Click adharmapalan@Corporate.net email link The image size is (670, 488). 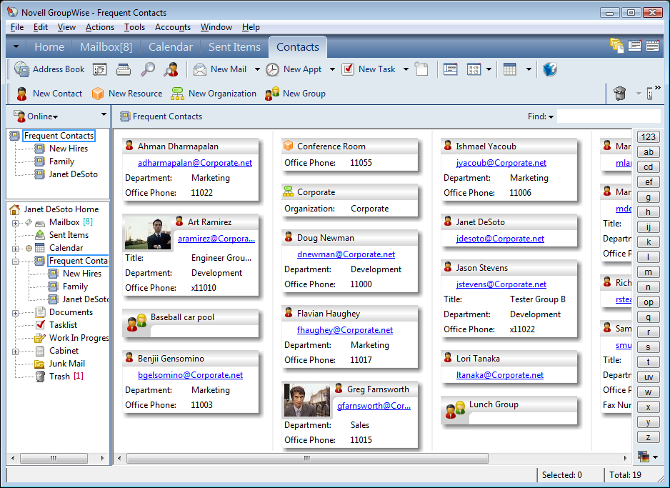pyautogui.click(x=195, y=163)
